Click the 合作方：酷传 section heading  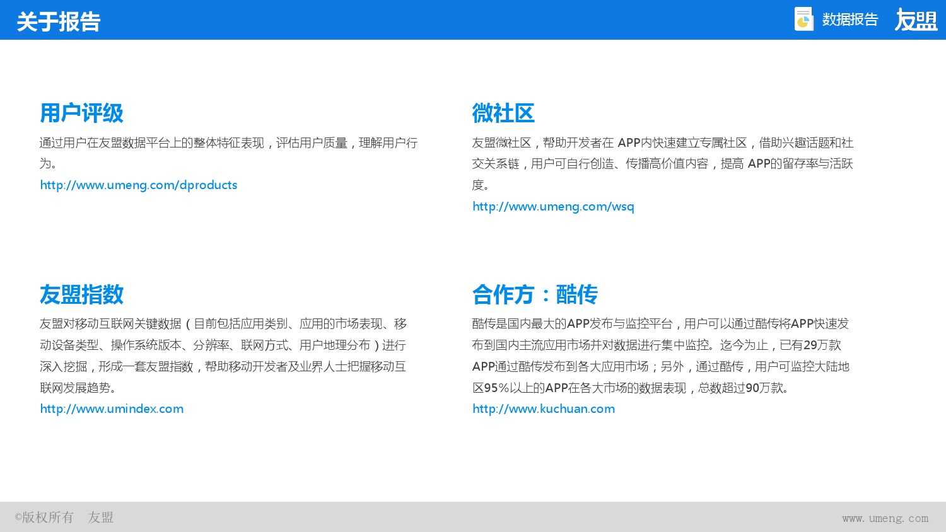[534, 295]
